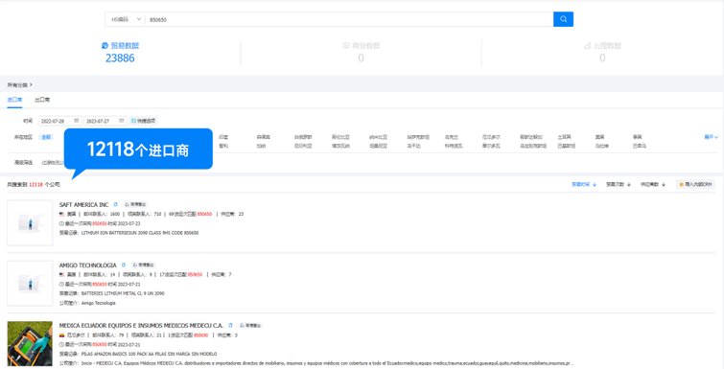Viewport: 724px width, 369px height.
Task: Open the MEDICA ECUADOR company thumbnail image
Action: (x=30, y=344)
